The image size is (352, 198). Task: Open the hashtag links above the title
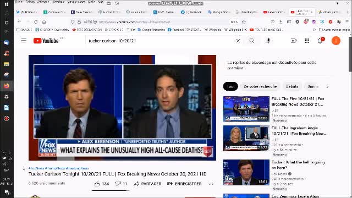(59, 168)
